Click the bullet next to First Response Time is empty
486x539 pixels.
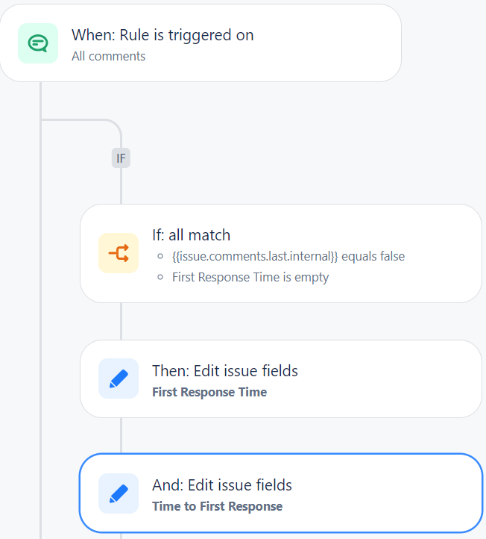[160, 277]
